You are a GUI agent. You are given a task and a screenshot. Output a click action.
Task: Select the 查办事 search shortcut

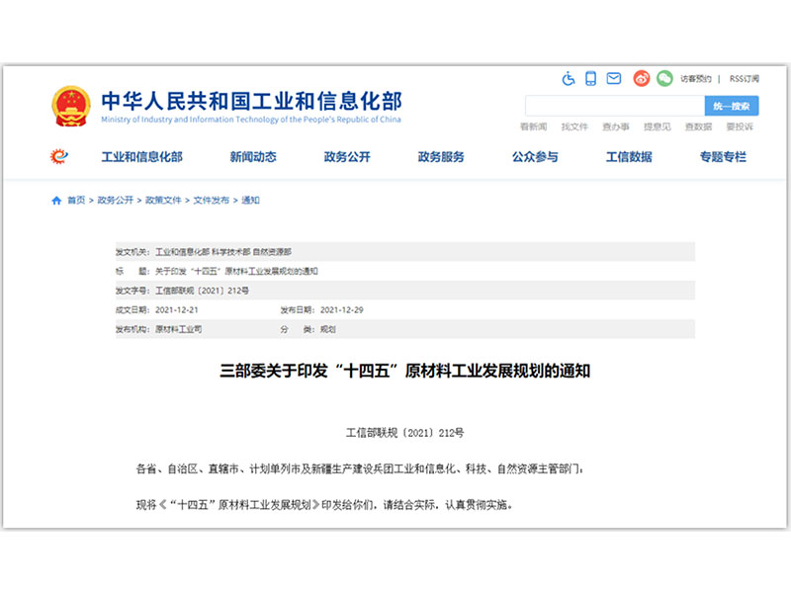(x=616, y=127)
